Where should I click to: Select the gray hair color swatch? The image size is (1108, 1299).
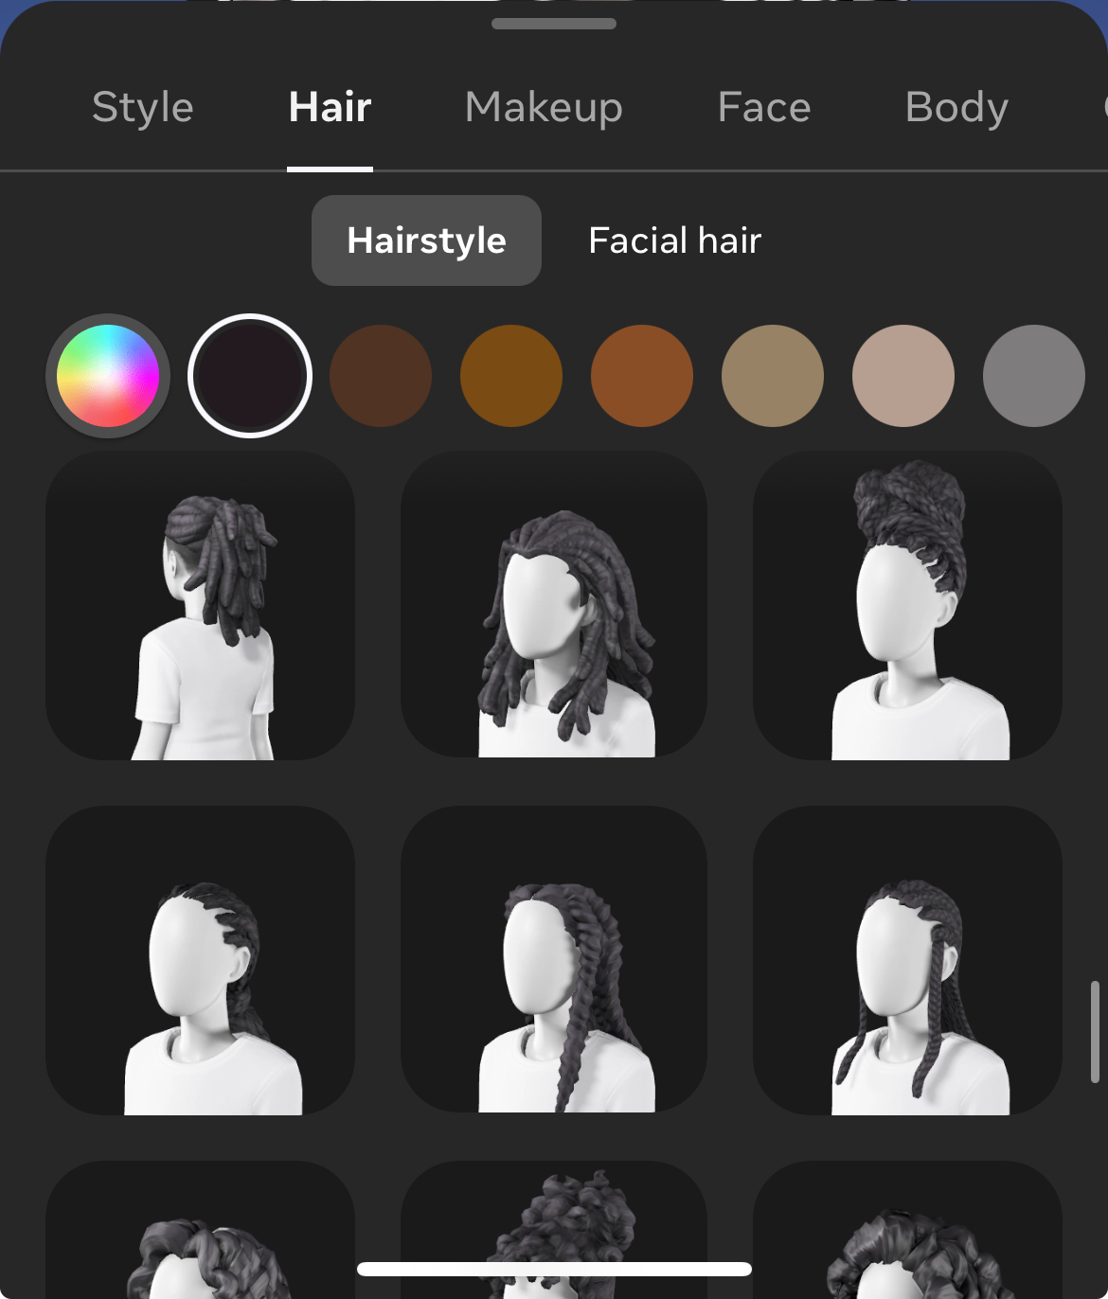point(1032,375)
